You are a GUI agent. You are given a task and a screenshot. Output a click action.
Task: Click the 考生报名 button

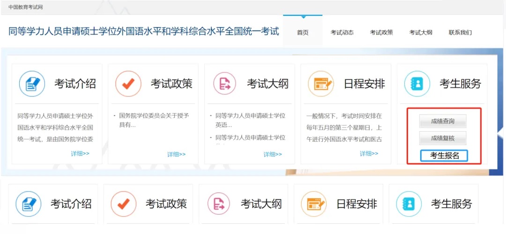coord(444,156)
